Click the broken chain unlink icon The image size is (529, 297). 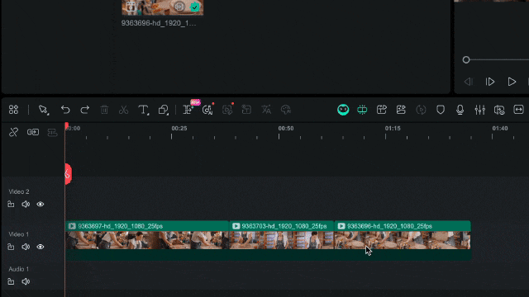[x=13, y=132]
